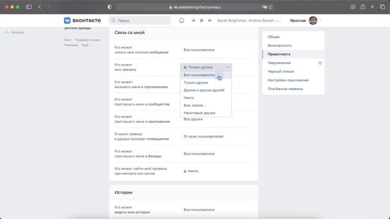Open the Safari sidebar panel icon
Screen dimensions: 390x219
point(29,7)
